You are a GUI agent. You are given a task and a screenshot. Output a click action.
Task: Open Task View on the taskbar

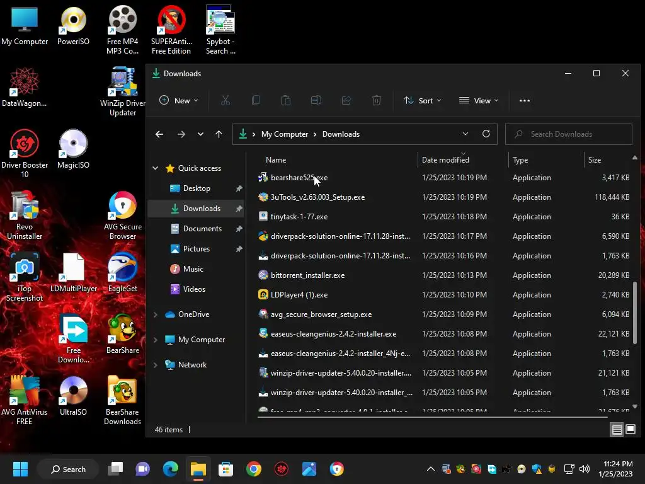coord(115,469)
